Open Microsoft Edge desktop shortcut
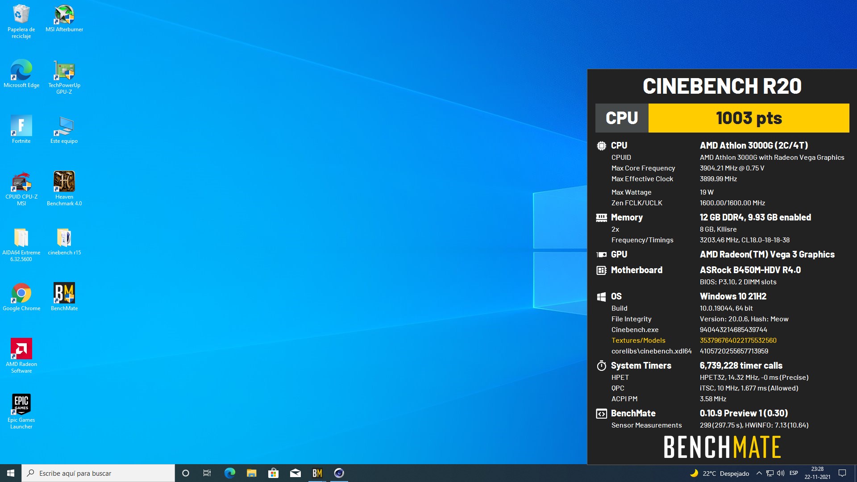Viewport: 857px width, 482px height. coord(21,74)
